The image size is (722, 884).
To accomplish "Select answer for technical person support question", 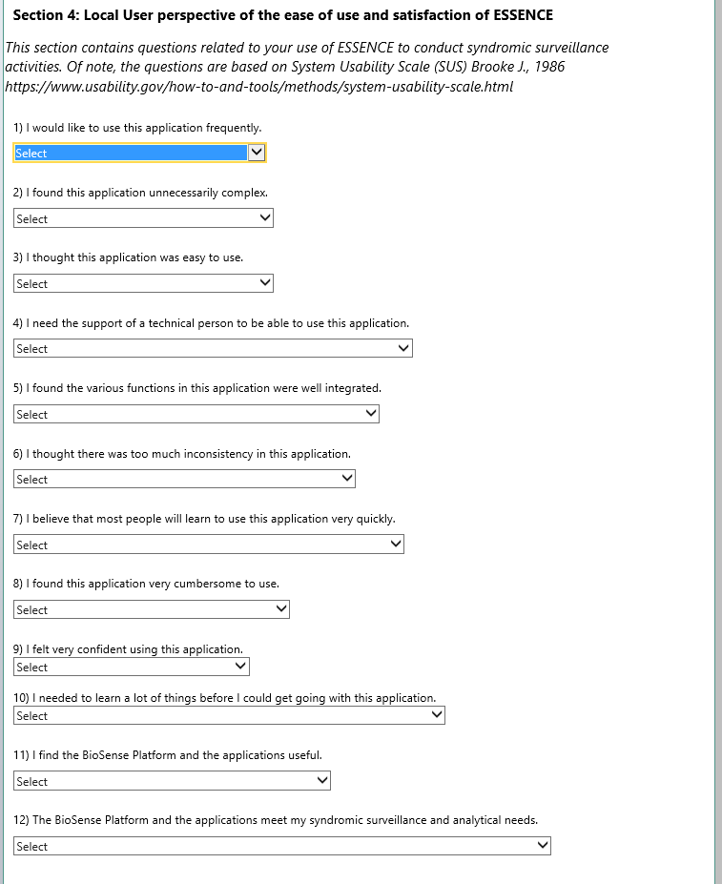I will pos(213,349).
